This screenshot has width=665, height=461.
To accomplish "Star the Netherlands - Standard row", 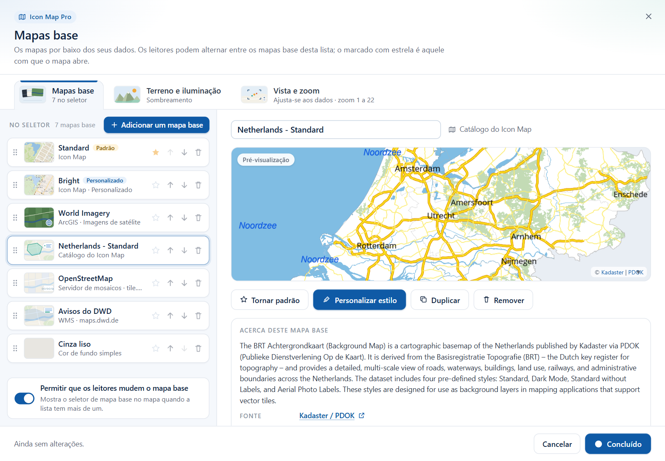I will click(x=156, y=250).
